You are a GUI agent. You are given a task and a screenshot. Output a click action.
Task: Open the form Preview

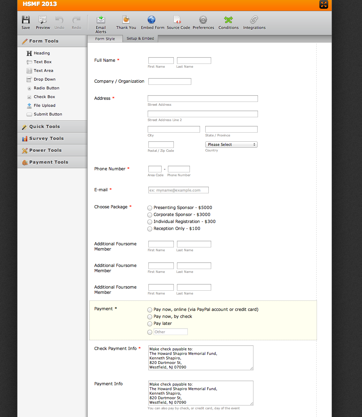click(43, 20)
